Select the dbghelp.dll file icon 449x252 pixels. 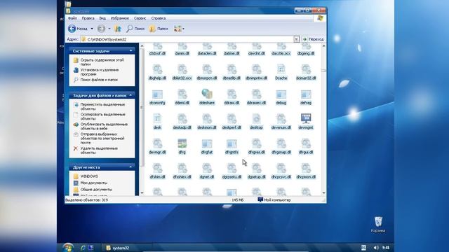point(157,69)
